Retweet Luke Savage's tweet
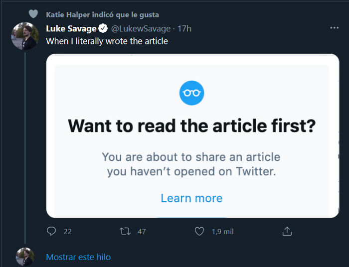Viewport: 349px width, 267px height. point(125,231)
